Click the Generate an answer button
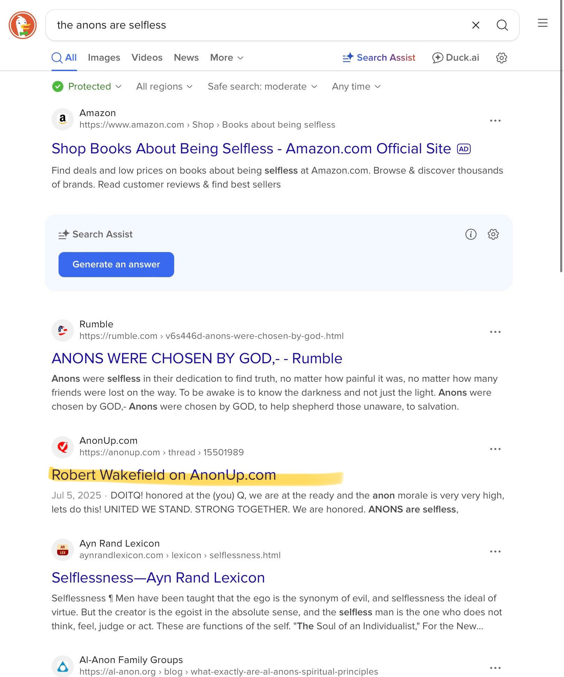This screenshot has height=677, width=564. pyautogui.click(x=116, y=265)
